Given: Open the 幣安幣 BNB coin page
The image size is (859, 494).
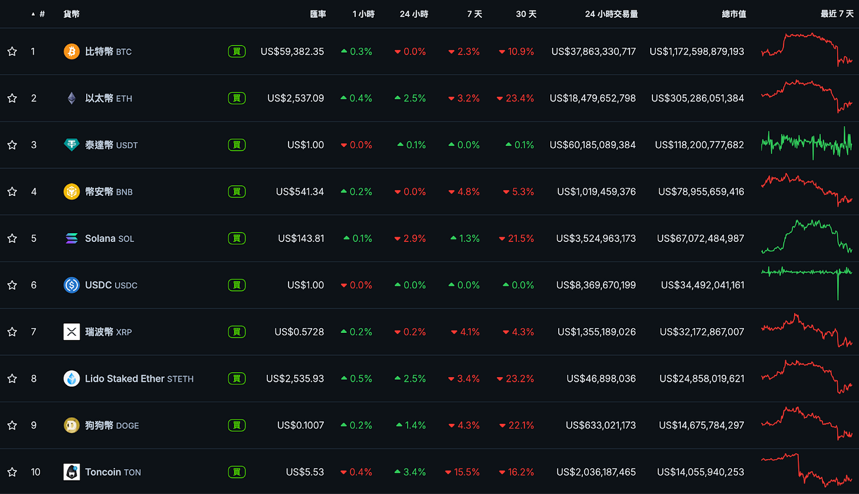Looking at the screenshot, I should (x=109, y=191).
